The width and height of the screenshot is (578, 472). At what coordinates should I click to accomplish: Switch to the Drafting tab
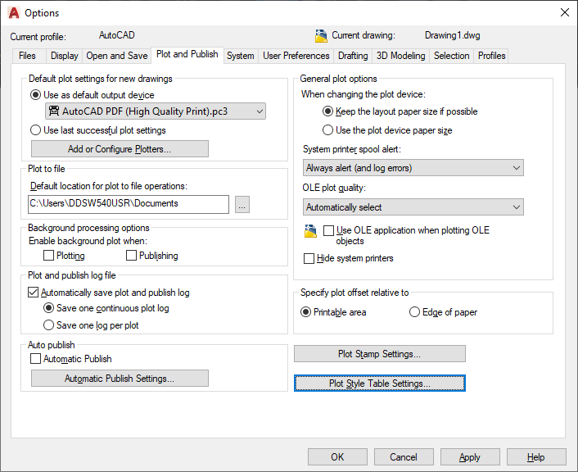point(353,56)
